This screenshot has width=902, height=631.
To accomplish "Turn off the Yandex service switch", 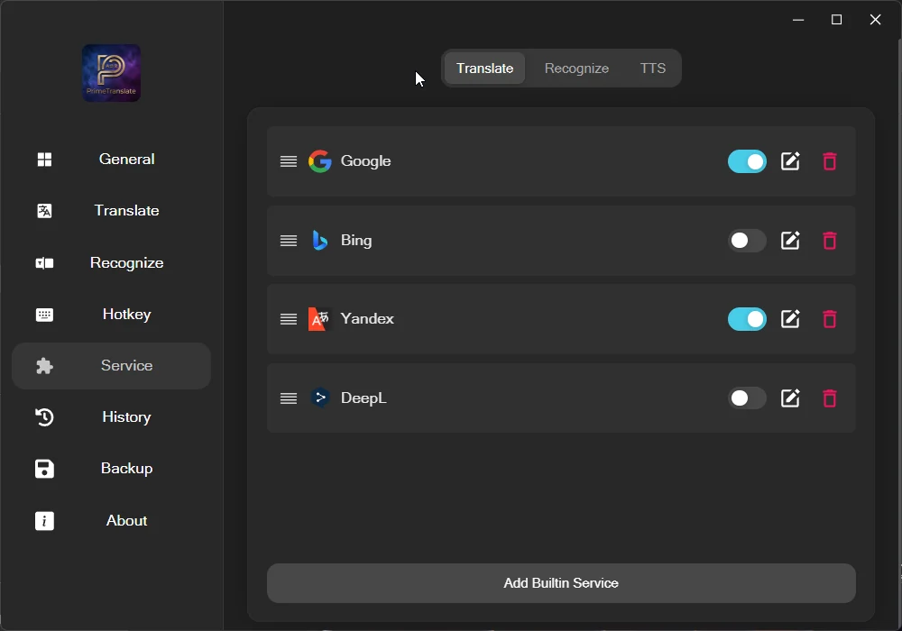I will (x=747, y=319).
